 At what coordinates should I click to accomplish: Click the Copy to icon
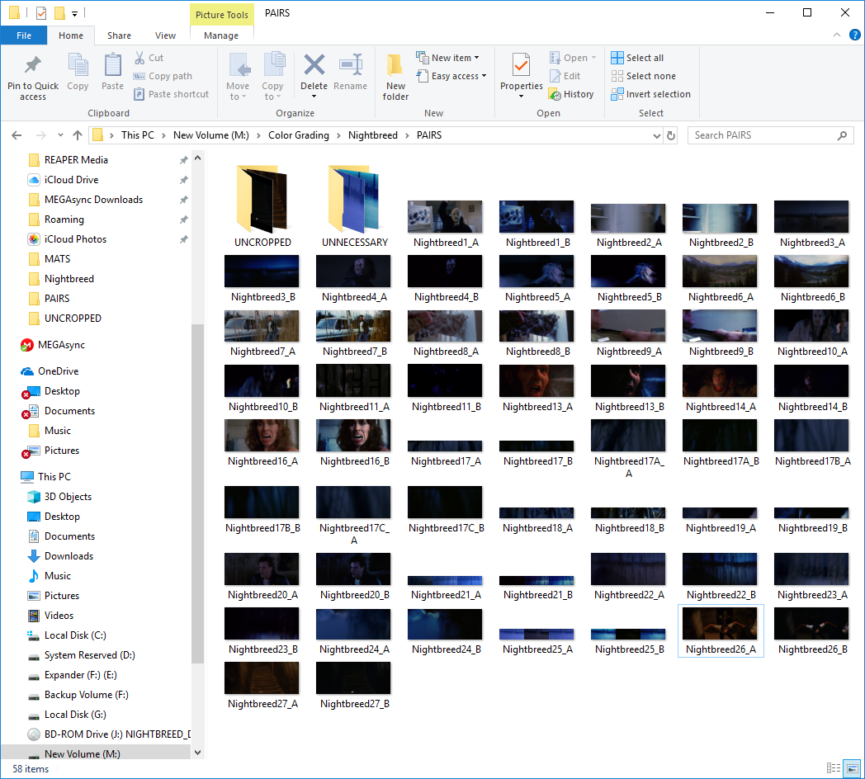tap(274, 66)
